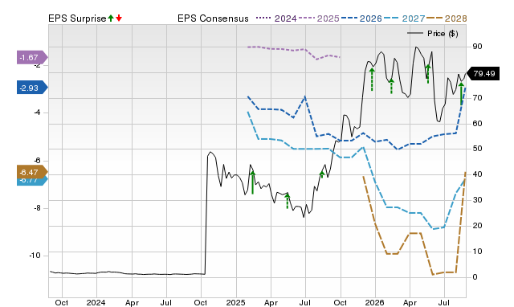The image size is (514, 307).
Task: Toggle the 2026 consensus legend entry
Action: pos(361,18)
